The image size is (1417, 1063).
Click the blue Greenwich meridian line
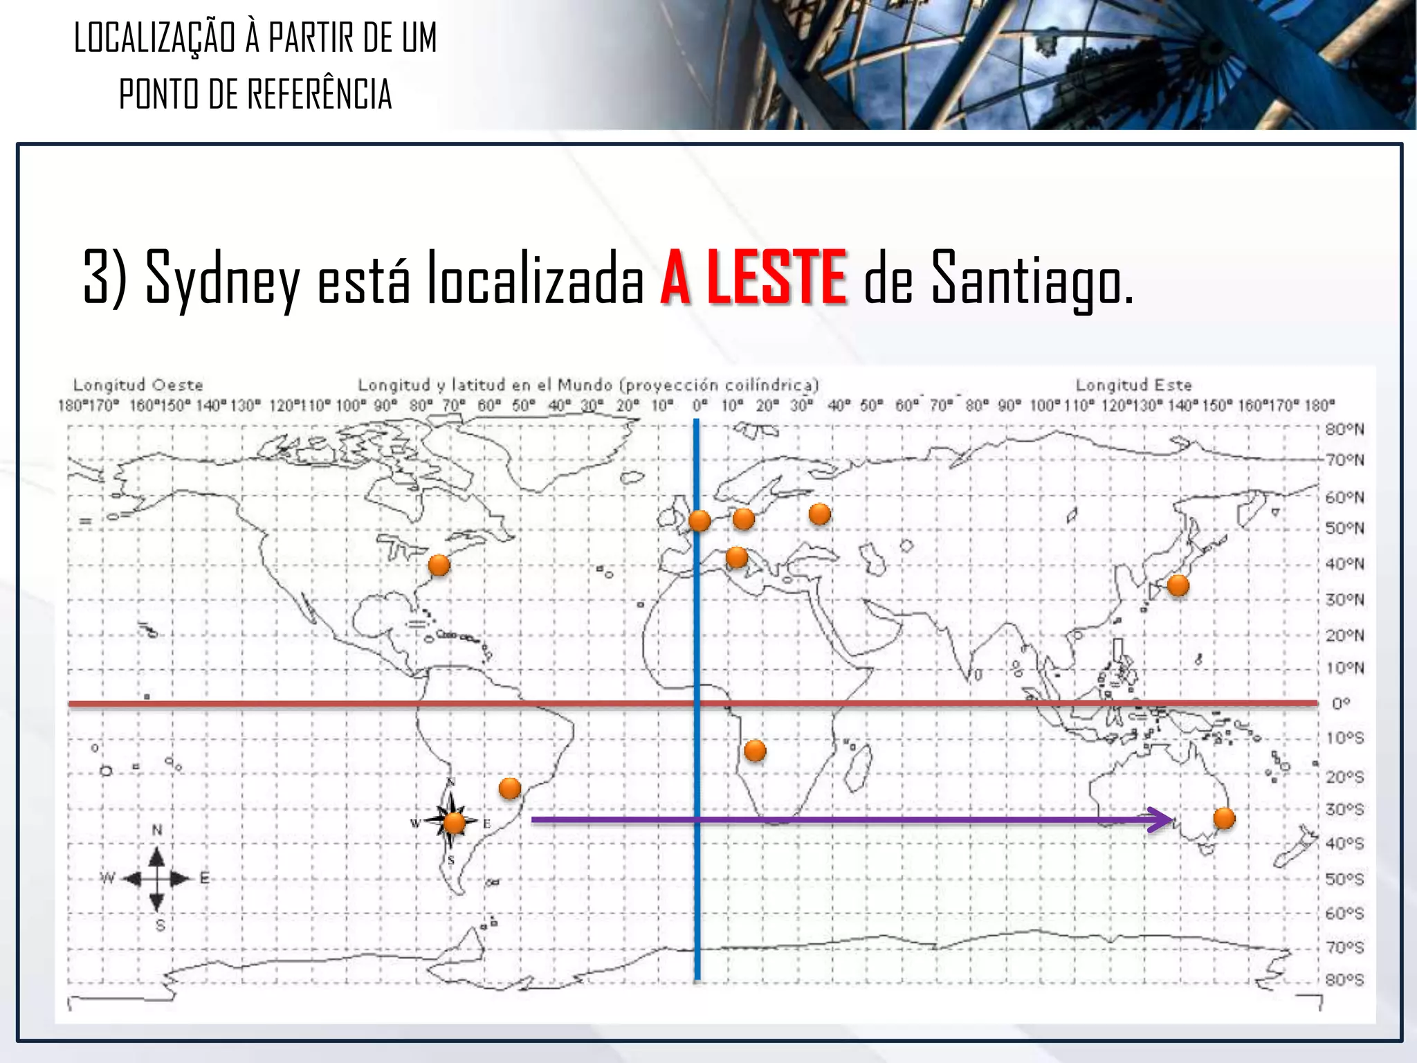click(697, 700)
